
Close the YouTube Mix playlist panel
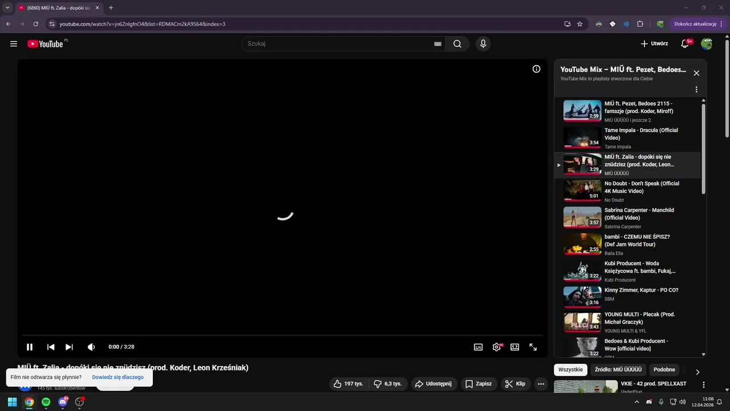coord(696,73)
